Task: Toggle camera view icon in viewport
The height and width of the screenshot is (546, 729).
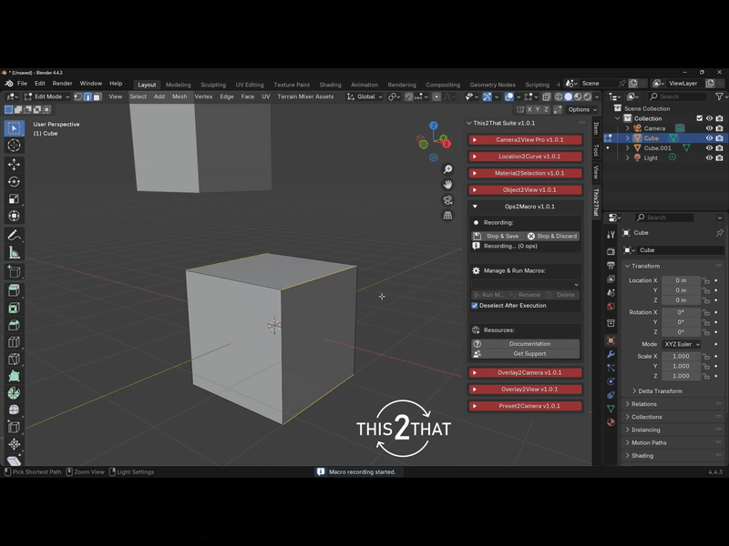Action: (x=447, y=200)
